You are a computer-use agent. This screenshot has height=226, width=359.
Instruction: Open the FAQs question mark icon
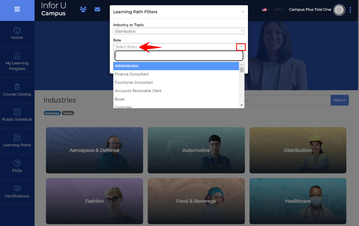coord(17,163)
